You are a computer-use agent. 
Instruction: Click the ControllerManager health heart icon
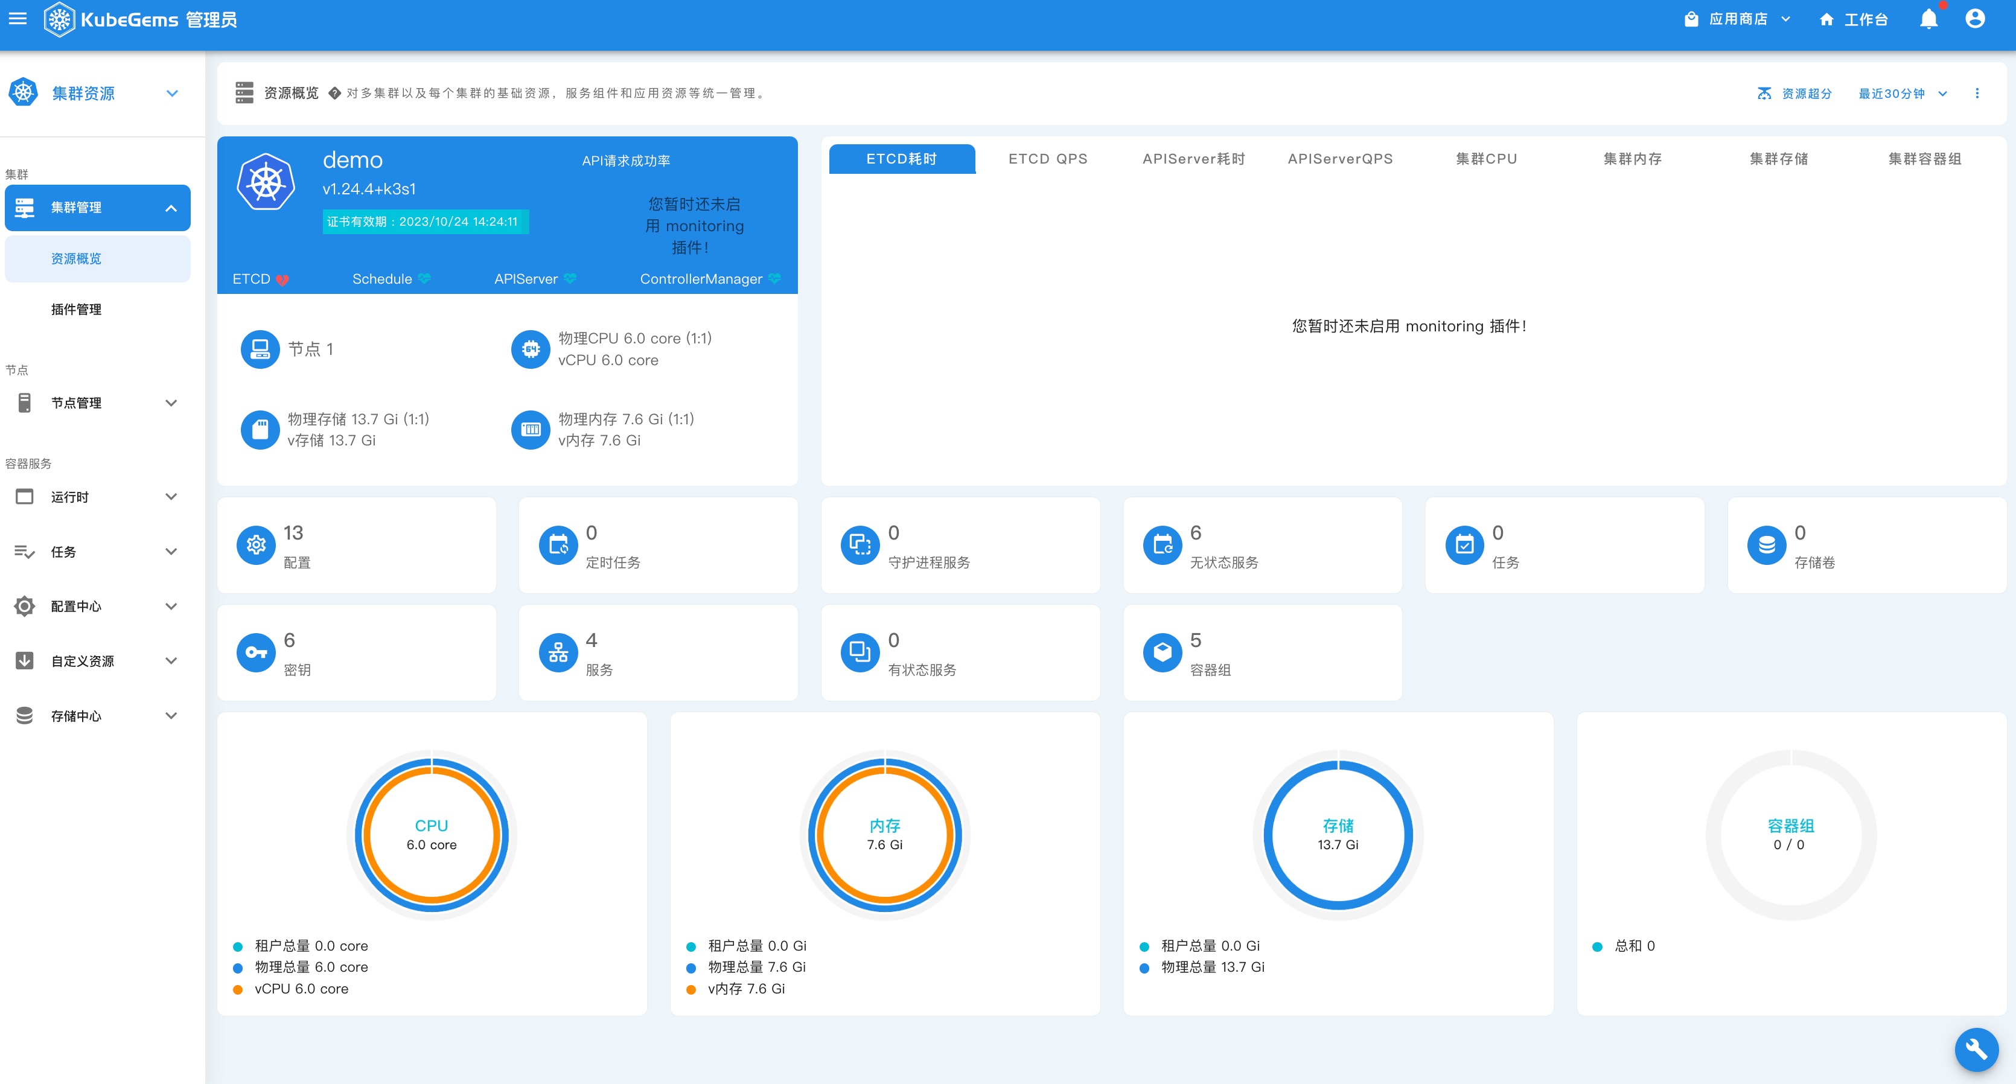tap(774, 279)
